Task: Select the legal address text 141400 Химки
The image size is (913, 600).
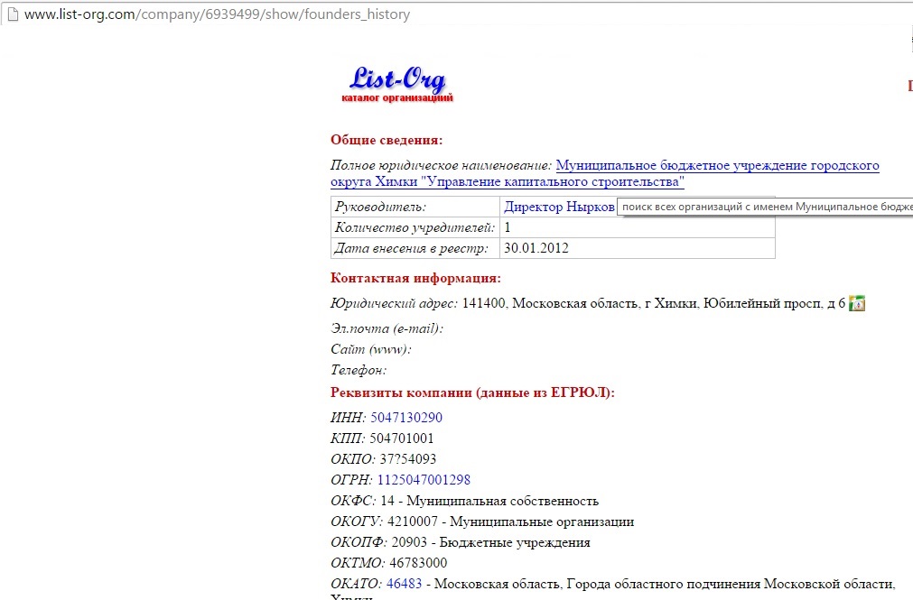Action: pyautogui.click(x=653, y=303)
